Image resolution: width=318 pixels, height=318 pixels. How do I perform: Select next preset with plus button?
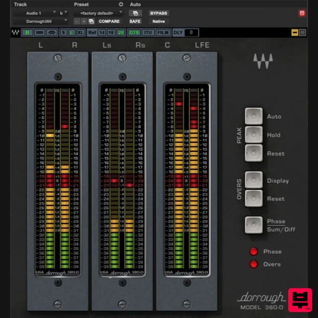coord(83,21)
